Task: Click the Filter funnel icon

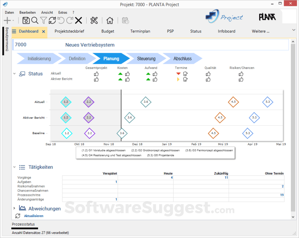Action: 44,20
